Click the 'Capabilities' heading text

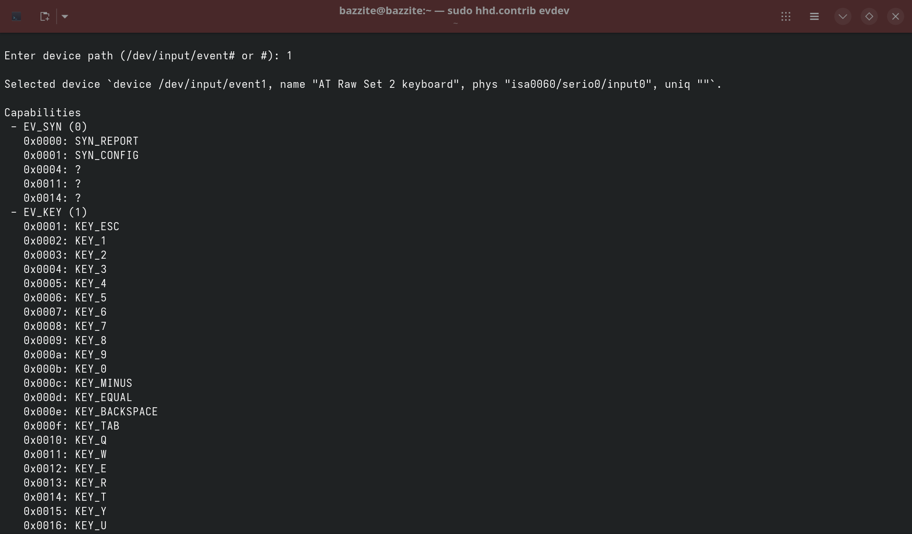pyautogui.click(x=43, y=113)
